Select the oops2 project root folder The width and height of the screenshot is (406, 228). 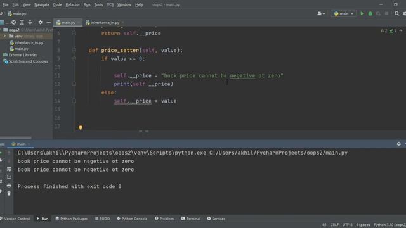(14, 30)
